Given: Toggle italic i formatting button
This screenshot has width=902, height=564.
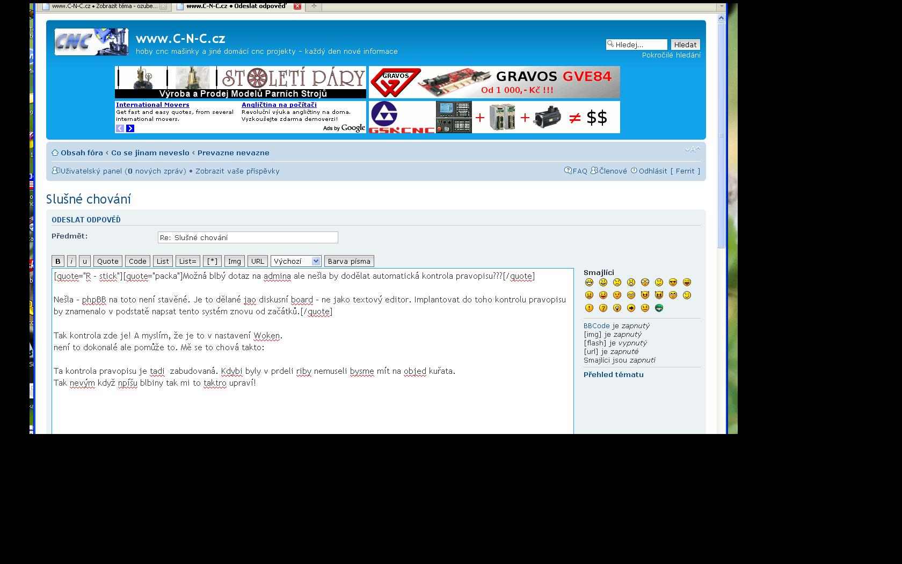Looking at the screenshot, I should click(x=71, y=262).
